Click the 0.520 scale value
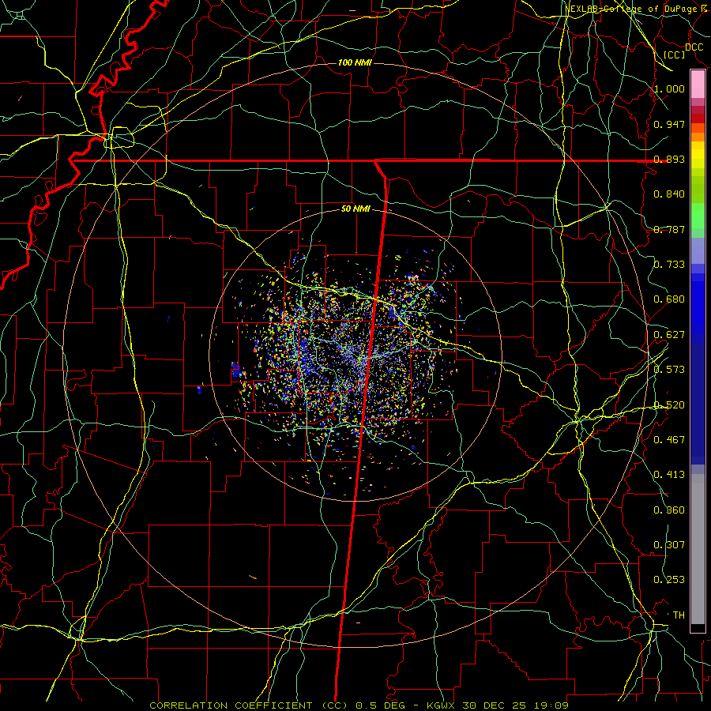The image size is (711, 711). pyautogui.click(x=669, y=405)
